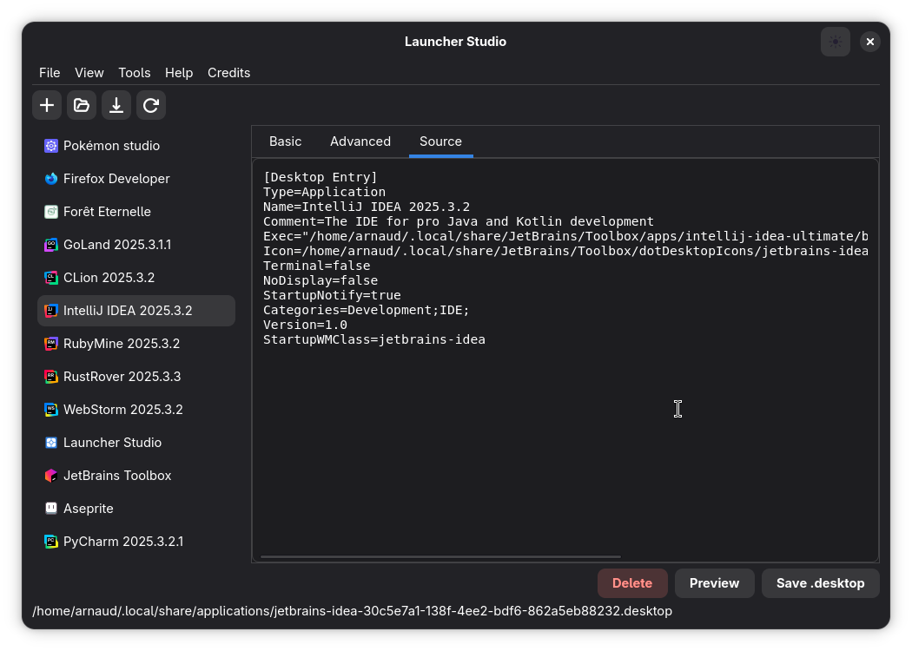
Task: Click the Icon= line in source
Action: (x=565, y=251)
